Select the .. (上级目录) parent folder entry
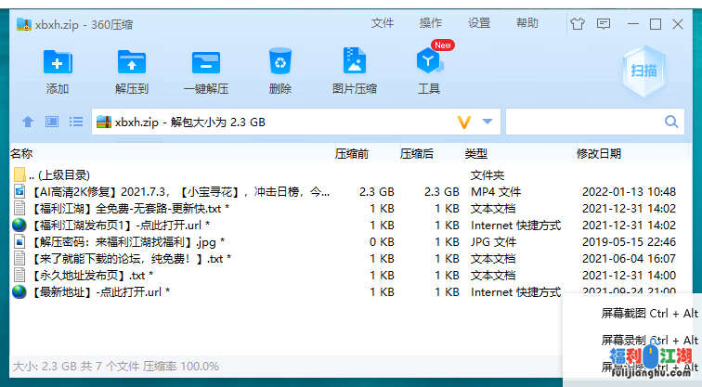This screenshot has height=387, width=702. pyautogui.click(x=58, y=174)
